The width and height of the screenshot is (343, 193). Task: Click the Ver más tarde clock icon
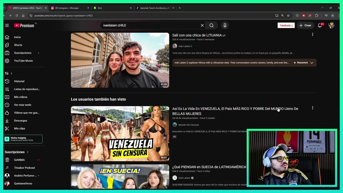[x=7, y=105]
